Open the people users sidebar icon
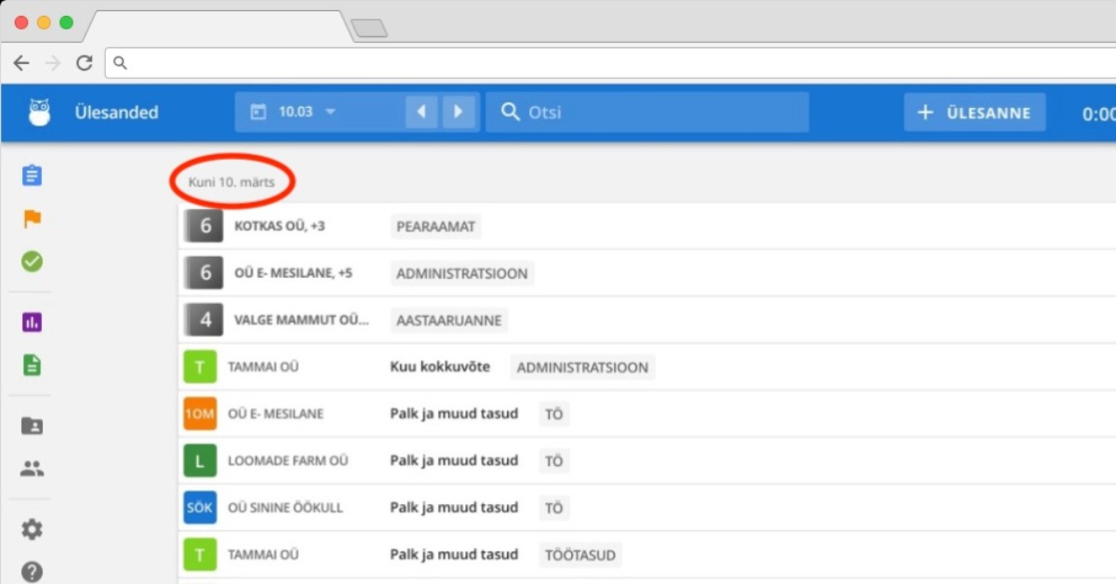This screenshot has height=584, width=1116. tap(32, 469)
